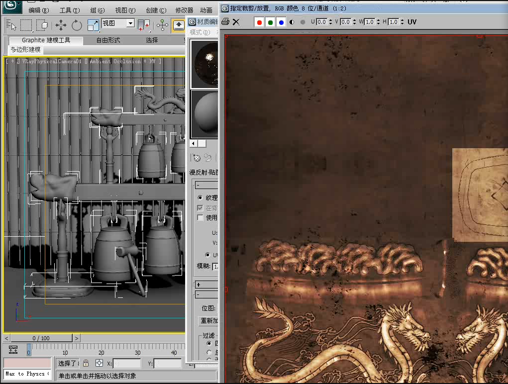
Task: Open the 组(G) menu
Action: click(98, 10)
